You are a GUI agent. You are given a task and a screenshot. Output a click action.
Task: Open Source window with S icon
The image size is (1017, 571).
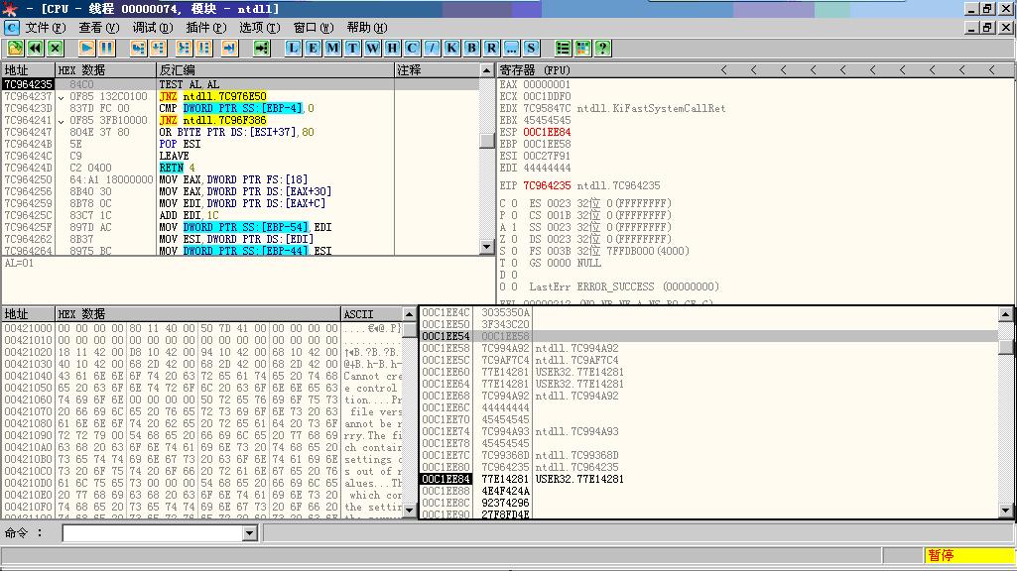531,48
